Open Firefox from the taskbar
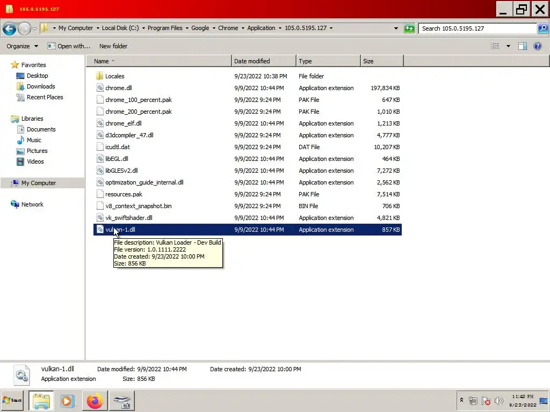This screenshot has height=412, width=550. pos(95,400)
